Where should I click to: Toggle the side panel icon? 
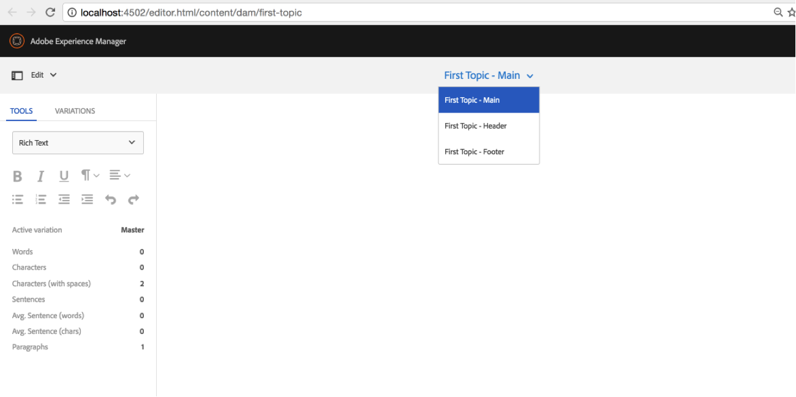pyautogui.click(x=17, y=75)
